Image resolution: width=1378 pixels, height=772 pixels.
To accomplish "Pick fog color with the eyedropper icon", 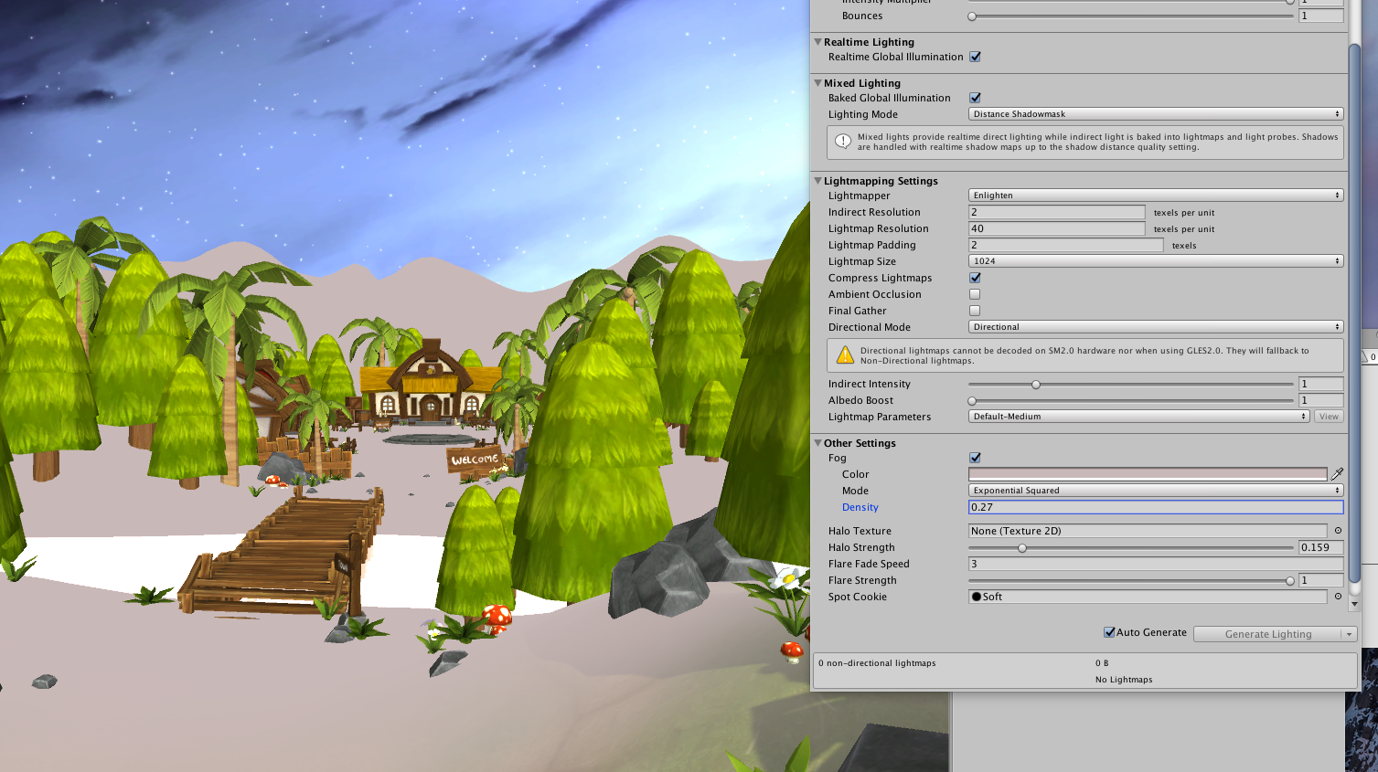I will [1337, 474].
